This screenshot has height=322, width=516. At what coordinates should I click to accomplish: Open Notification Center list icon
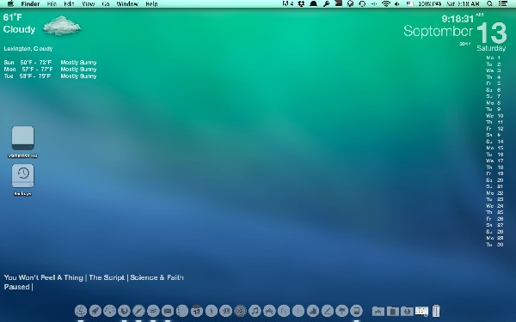[503, 4]
